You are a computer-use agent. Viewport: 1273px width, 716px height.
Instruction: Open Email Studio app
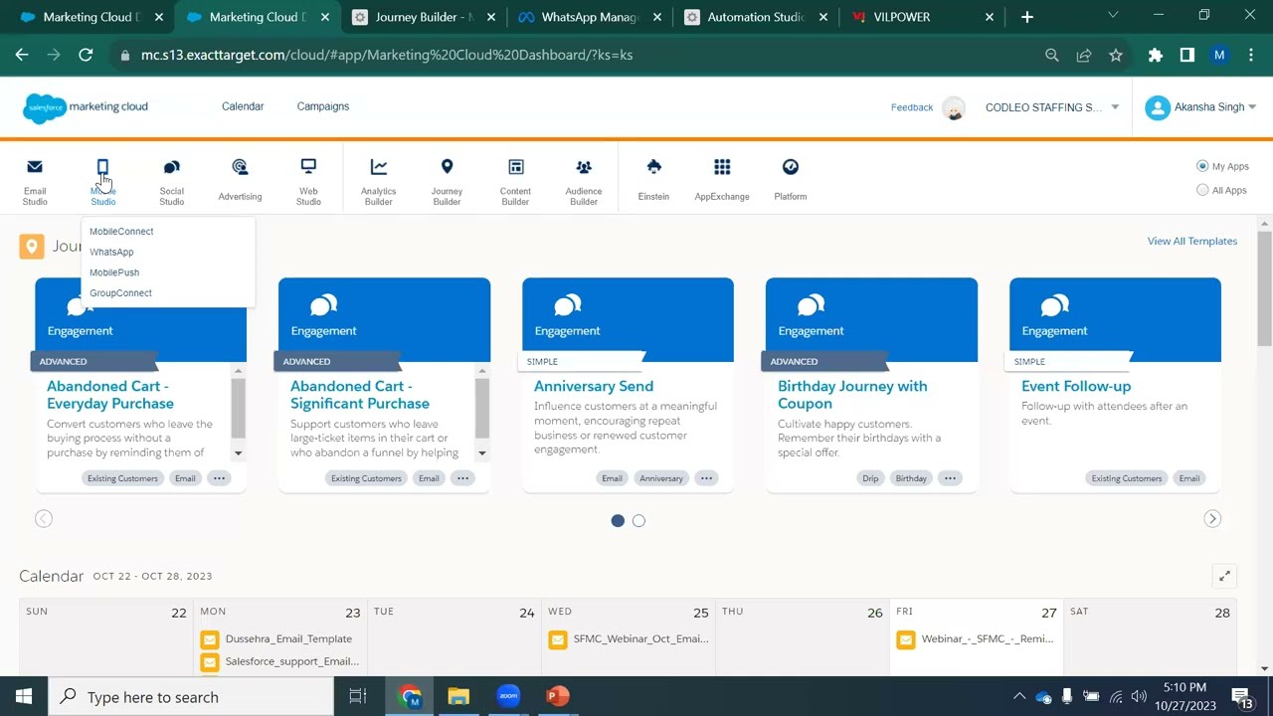[35, 181]
